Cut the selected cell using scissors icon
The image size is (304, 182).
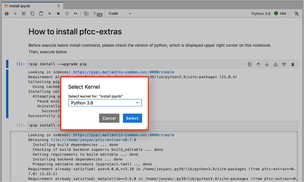coord(24,14)
